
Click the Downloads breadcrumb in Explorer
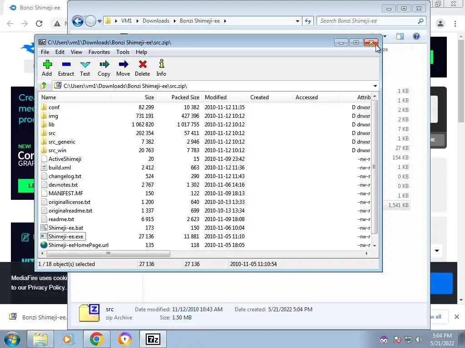(156, 21)
